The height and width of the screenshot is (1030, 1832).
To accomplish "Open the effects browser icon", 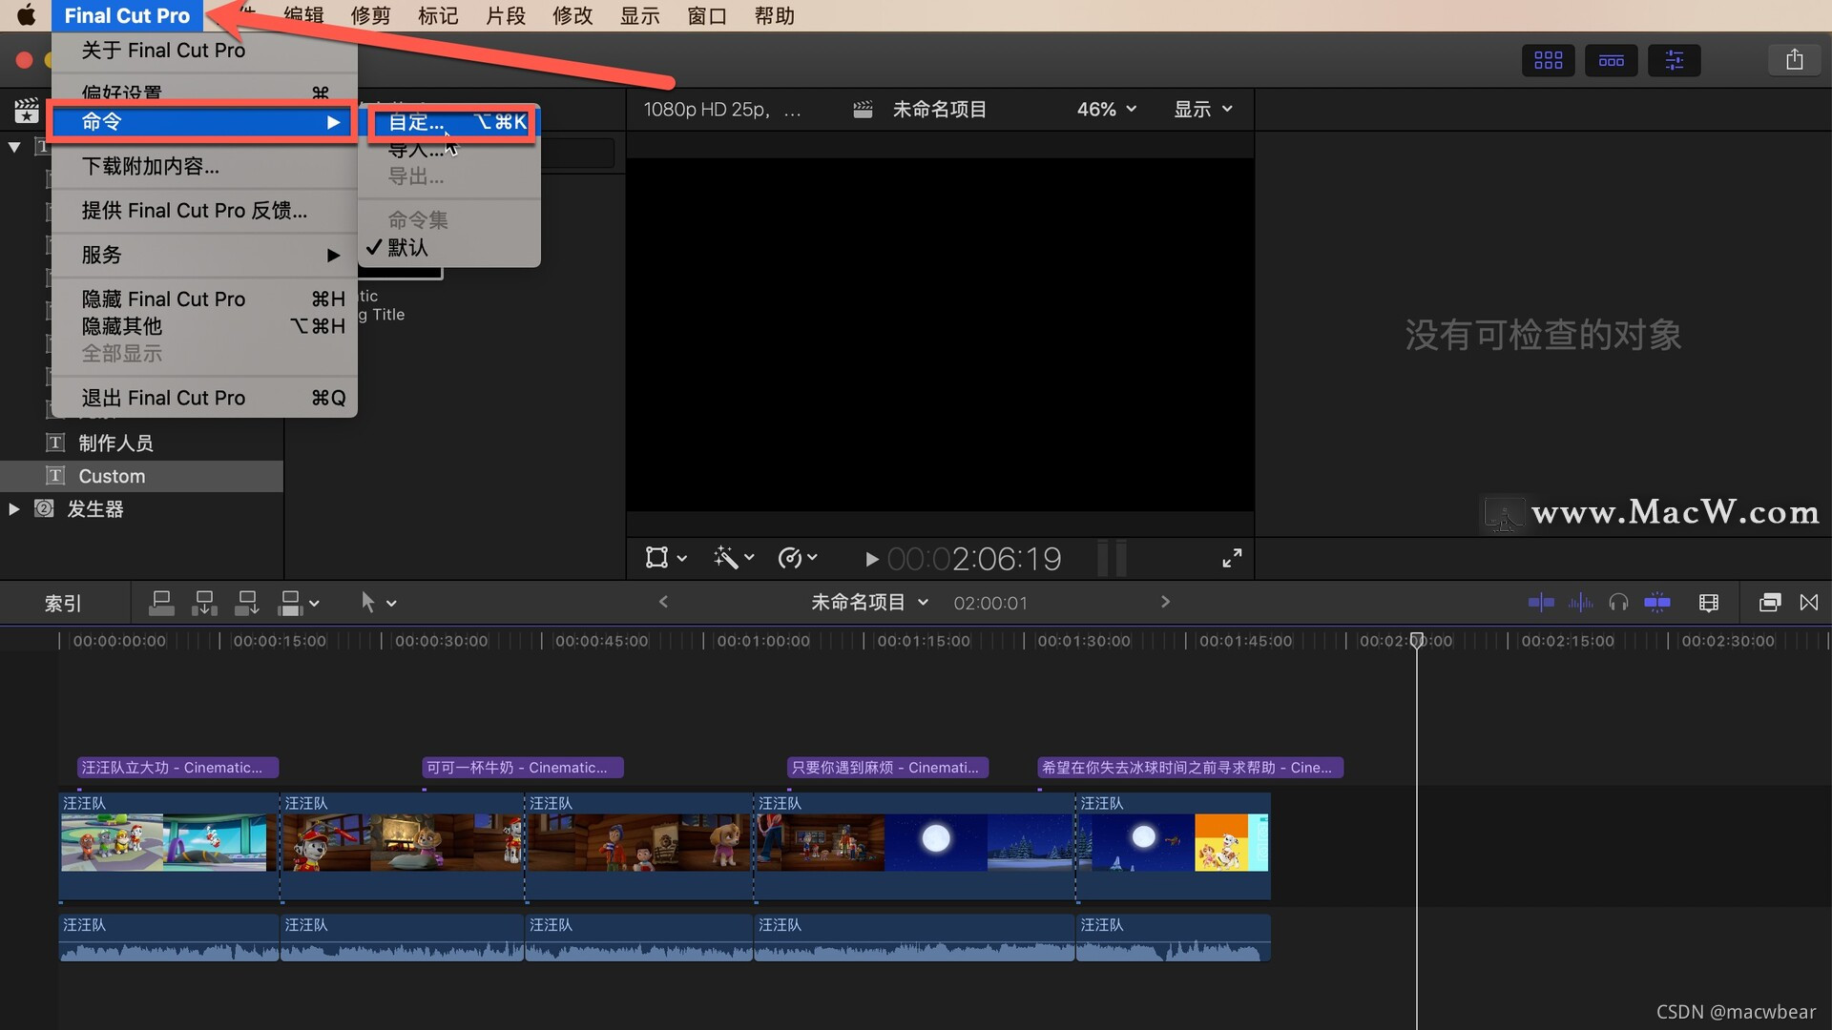I will coord(1769,602).
